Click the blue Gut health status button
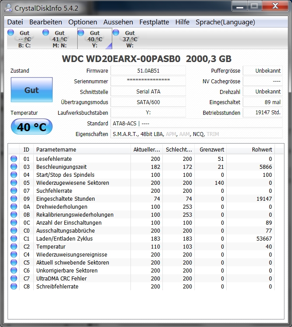This screenshot has height=327, width=292. pyautogui.click(x=32, y=90)
